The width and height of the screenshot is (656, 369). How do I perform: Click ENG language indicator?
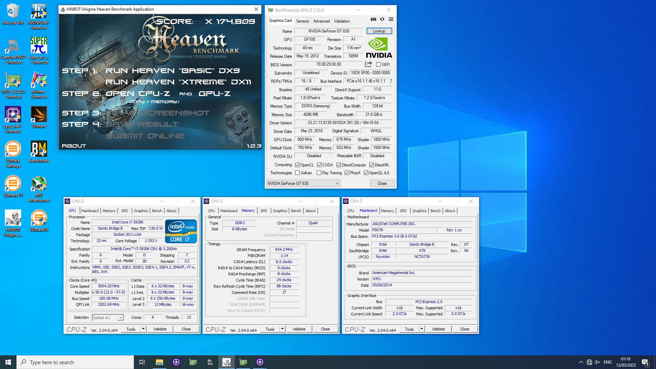(607, 362)
